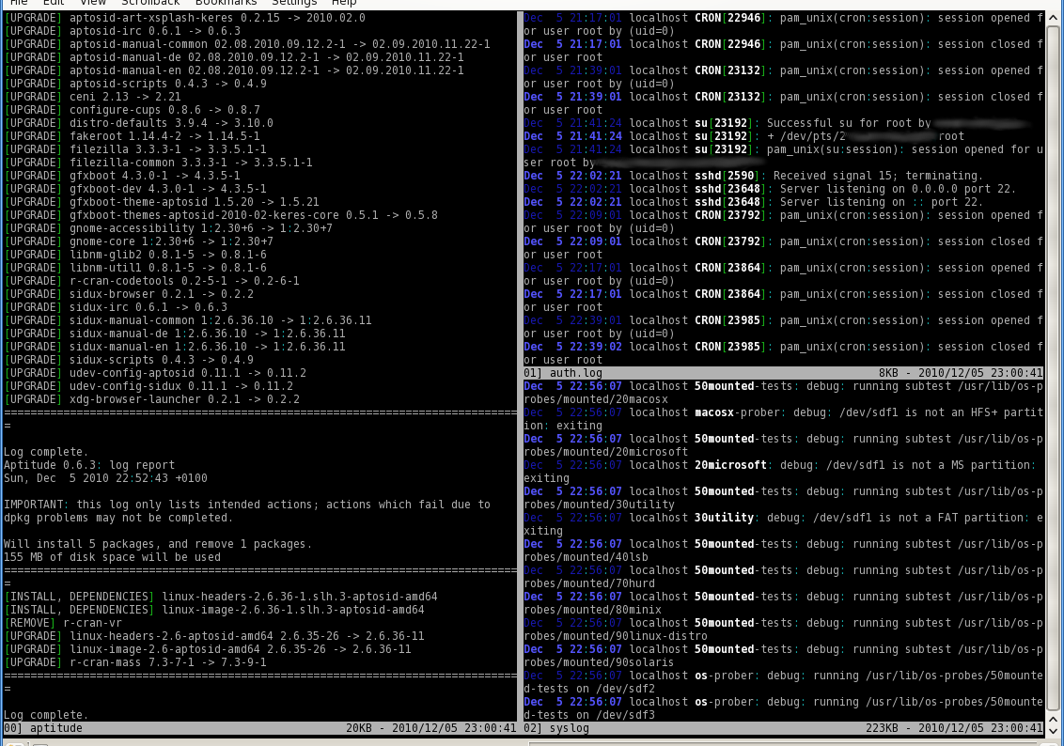This screenshot has width=1064, height=746.
Task: Open the File menu
Action: (18, 3)
